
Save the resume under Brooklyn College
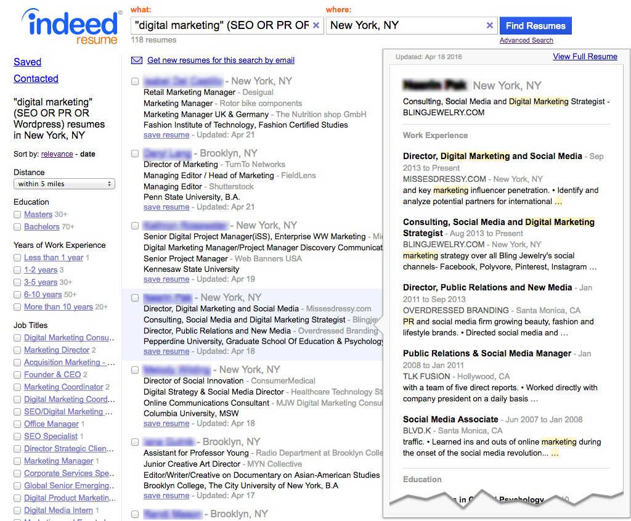point(166,495)
